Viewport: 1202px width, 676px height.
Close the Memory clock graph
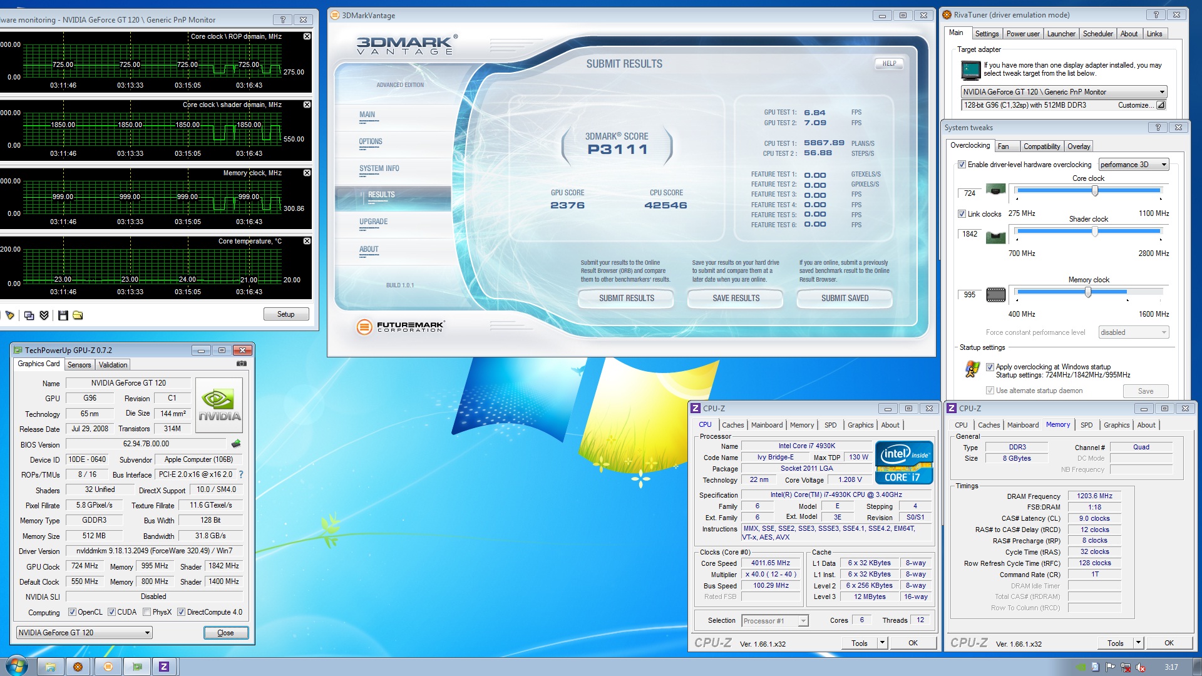[x=307, y=173]
